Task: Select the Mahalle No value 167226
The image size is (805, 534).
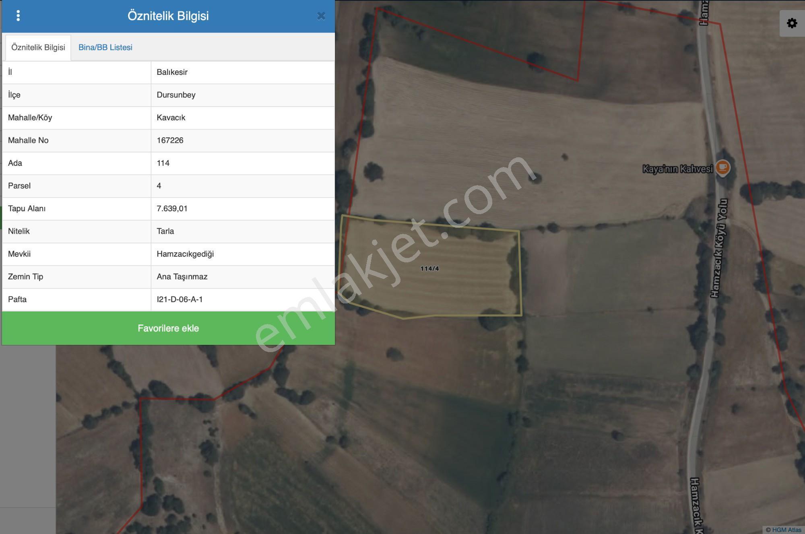Action: pos(170,140)
